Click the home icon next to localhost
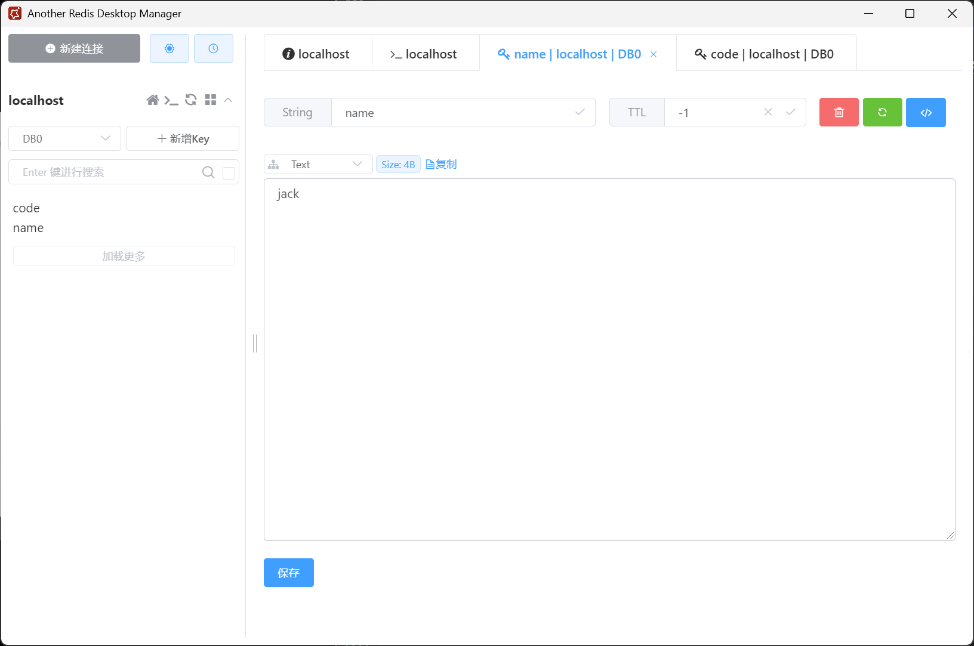Screen dimensions: 974x646 pos(153,100)
